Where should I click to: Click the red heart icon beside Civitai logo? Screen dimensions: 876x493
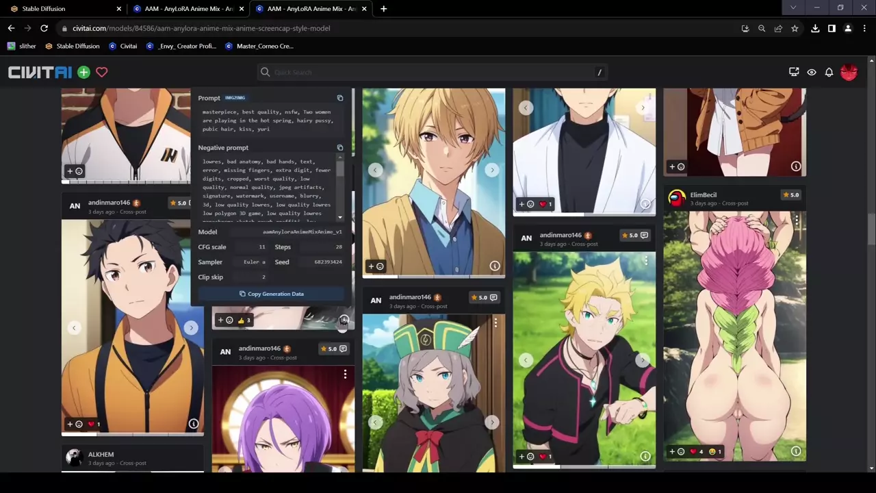tap(102, 72)
